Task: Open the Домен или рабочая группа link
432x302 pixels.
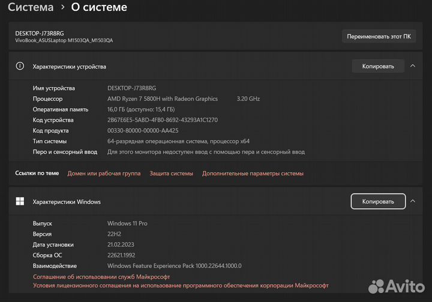Action: [104, 174]
